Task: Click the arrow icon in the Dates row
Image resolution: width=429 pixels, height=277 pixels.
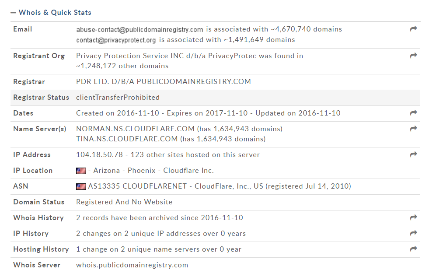Action: click(413, 113)
